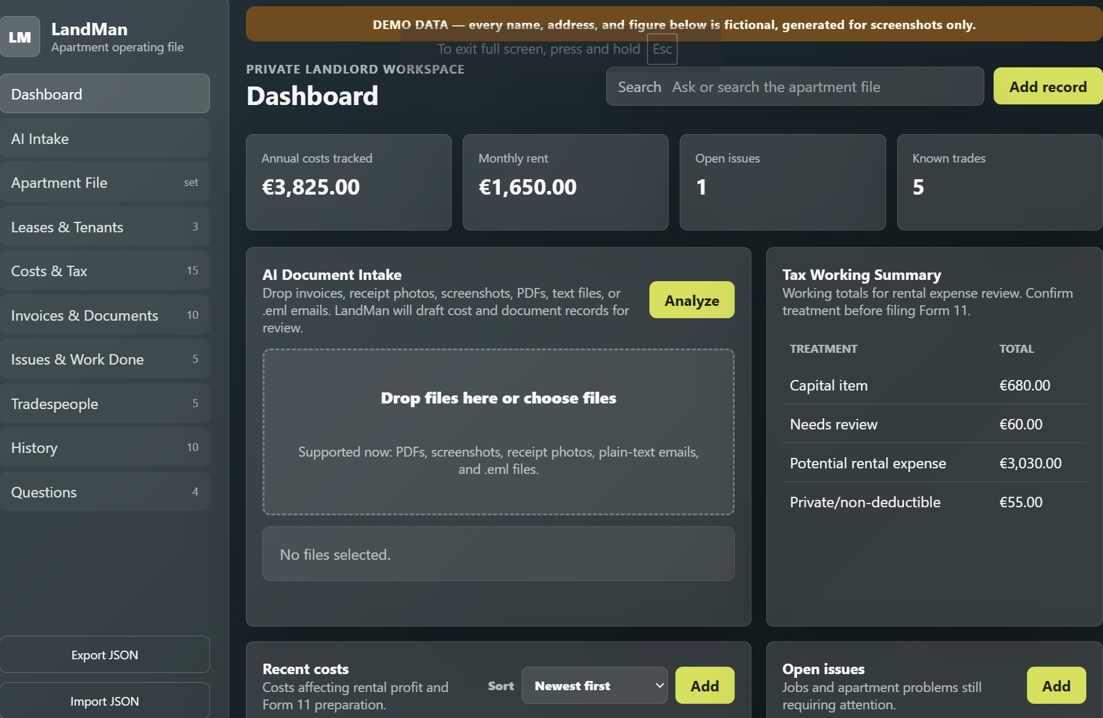Click the Import JSON button
This screenshot has height=718, width=1103.
[x=105, y=701]
